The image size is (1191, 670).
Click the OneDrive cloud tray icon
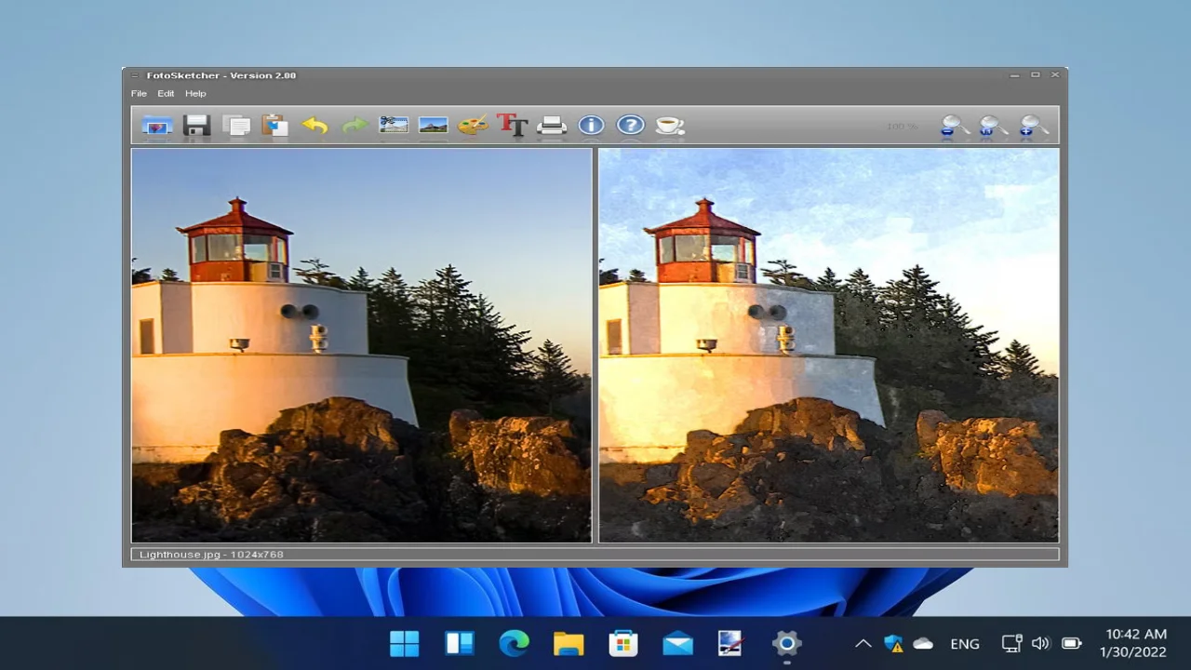point(923,643)
